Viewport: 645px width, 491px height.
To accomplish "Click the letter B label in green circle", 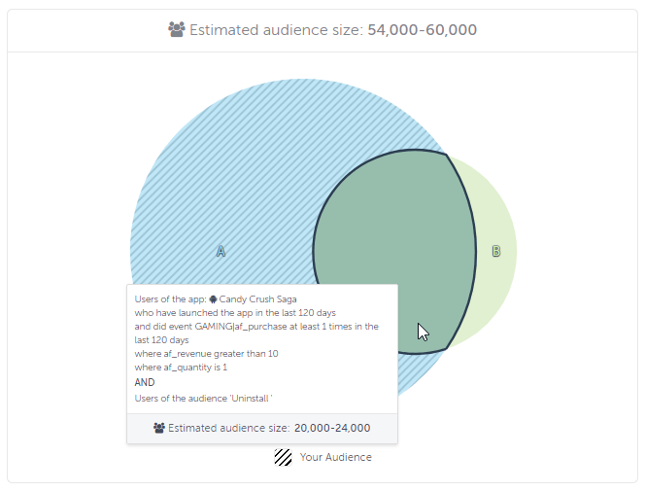I will 495,251.
